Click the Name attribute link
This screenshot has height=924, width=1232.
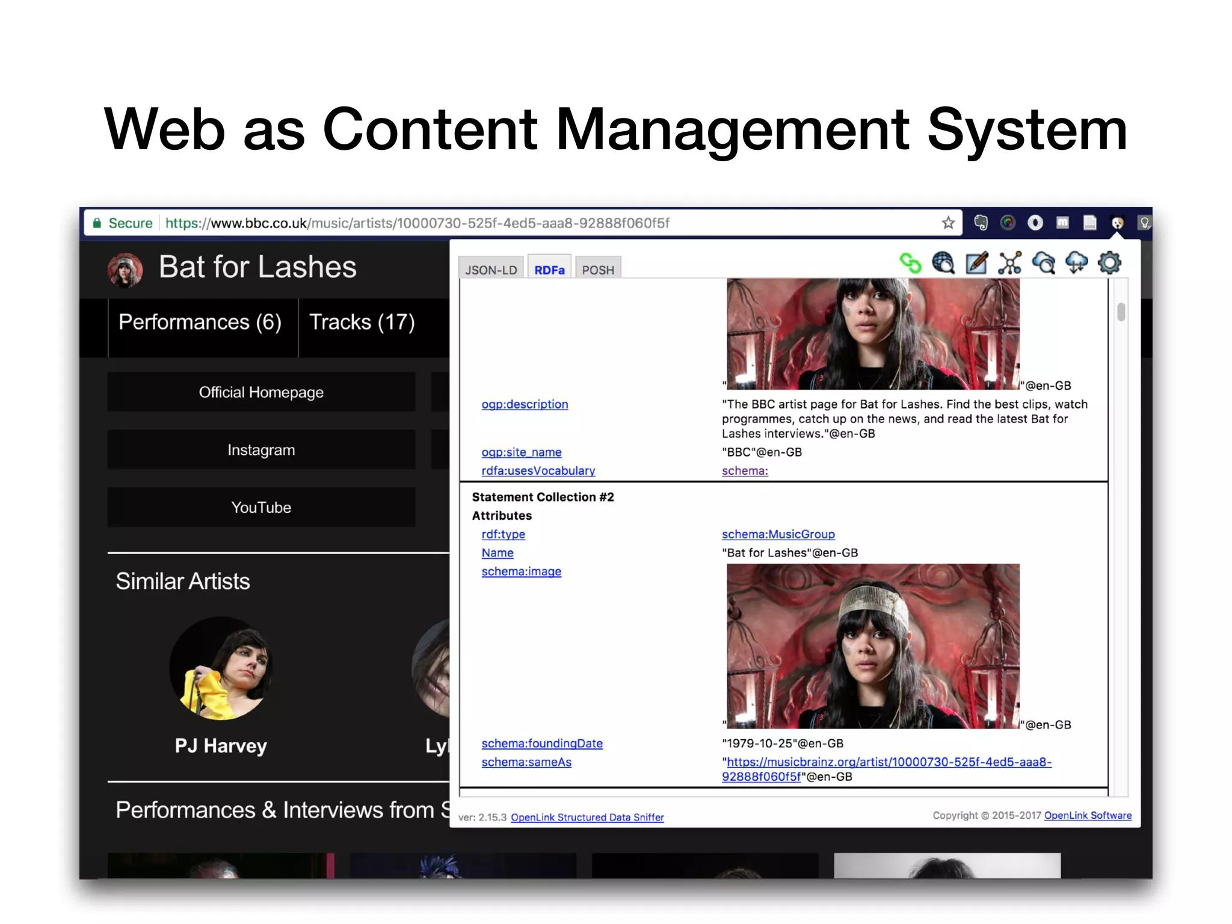point(497,553)
